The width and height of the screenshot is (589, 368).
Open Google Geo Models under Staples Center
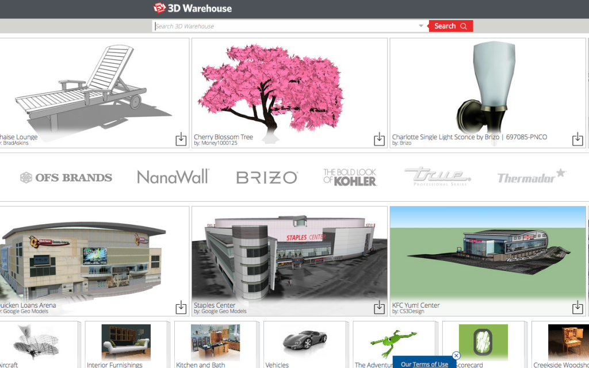coord(224,311)
